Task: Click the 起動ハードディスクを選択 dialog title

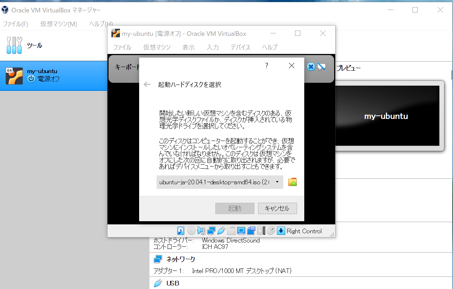Action: (190, 84)
